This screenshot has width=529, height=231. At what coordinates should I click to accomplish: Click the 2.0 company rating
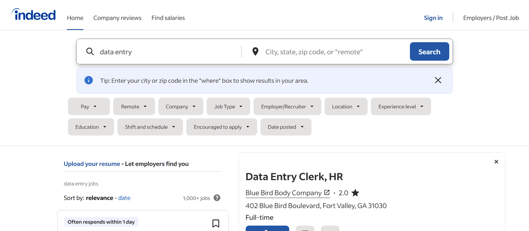pos(343,193)
